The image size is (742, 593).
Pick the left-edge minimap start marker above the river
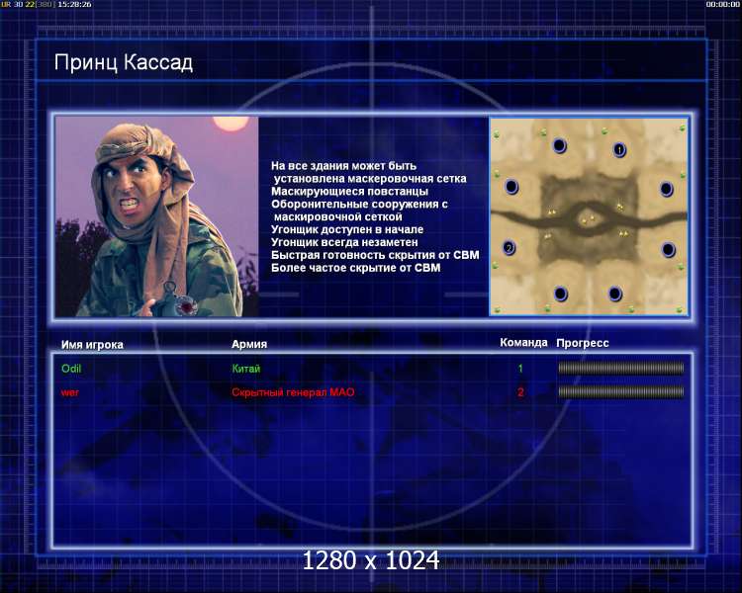511,187
